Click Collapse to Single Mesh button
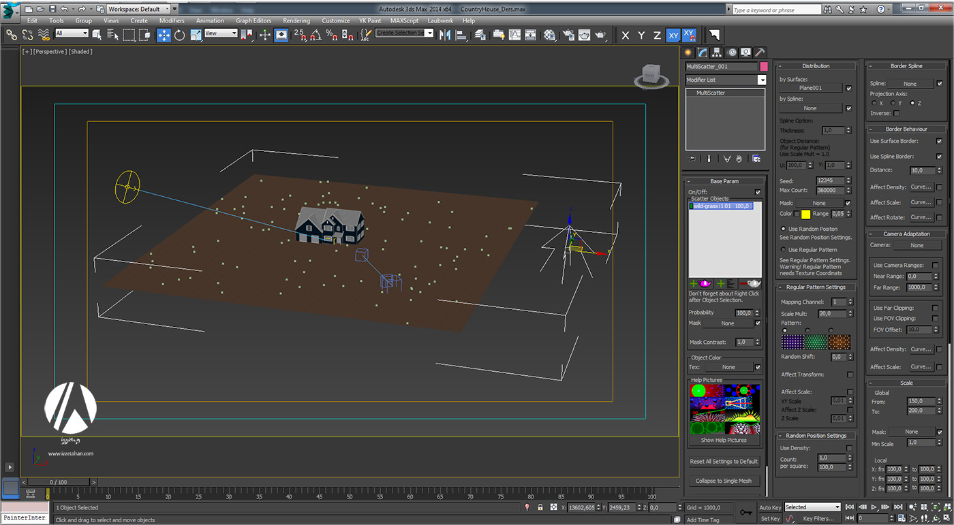 [x=723, y=481]
